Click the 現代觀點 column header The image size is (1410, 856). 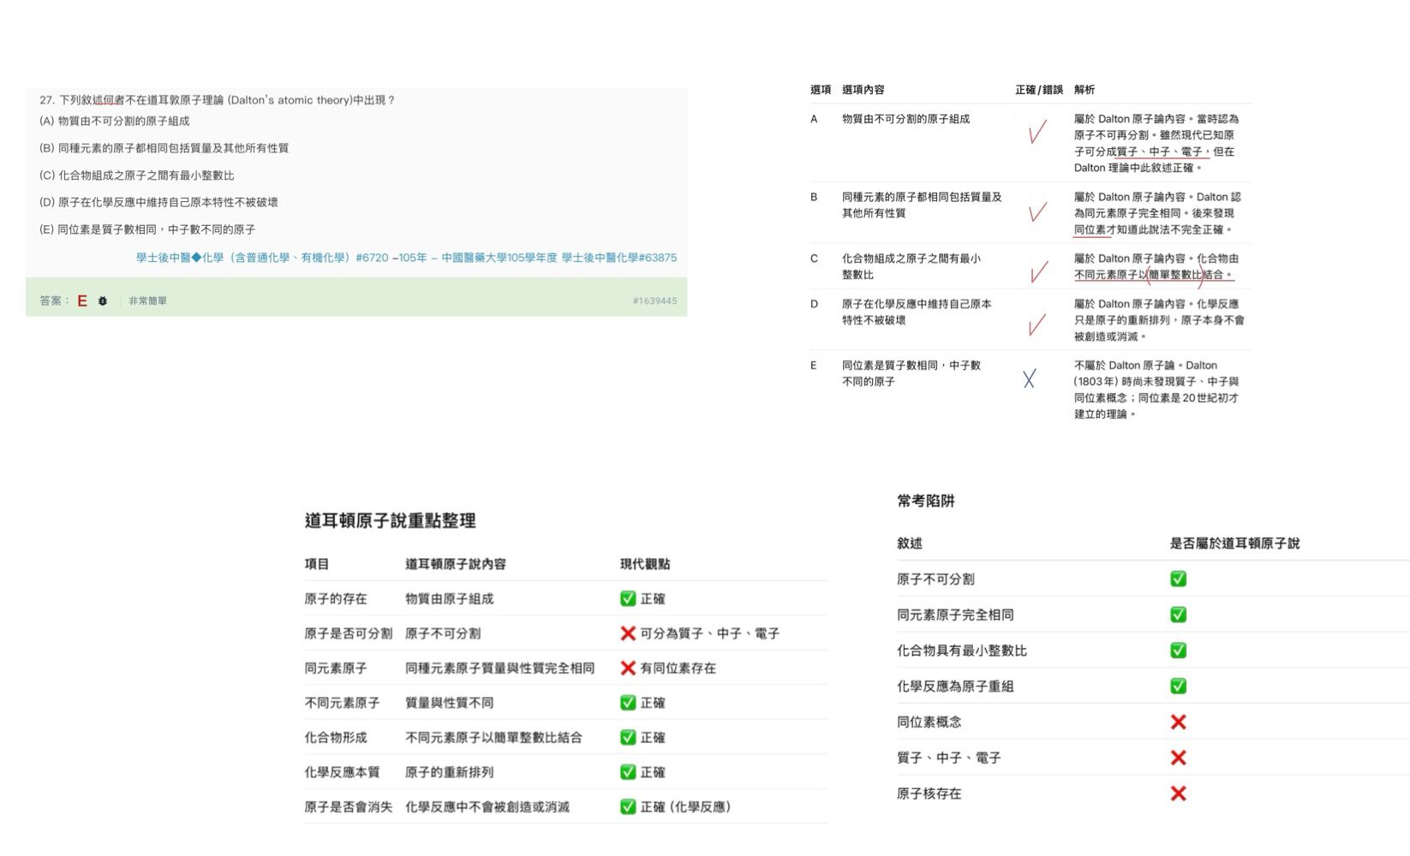point(645,564)
